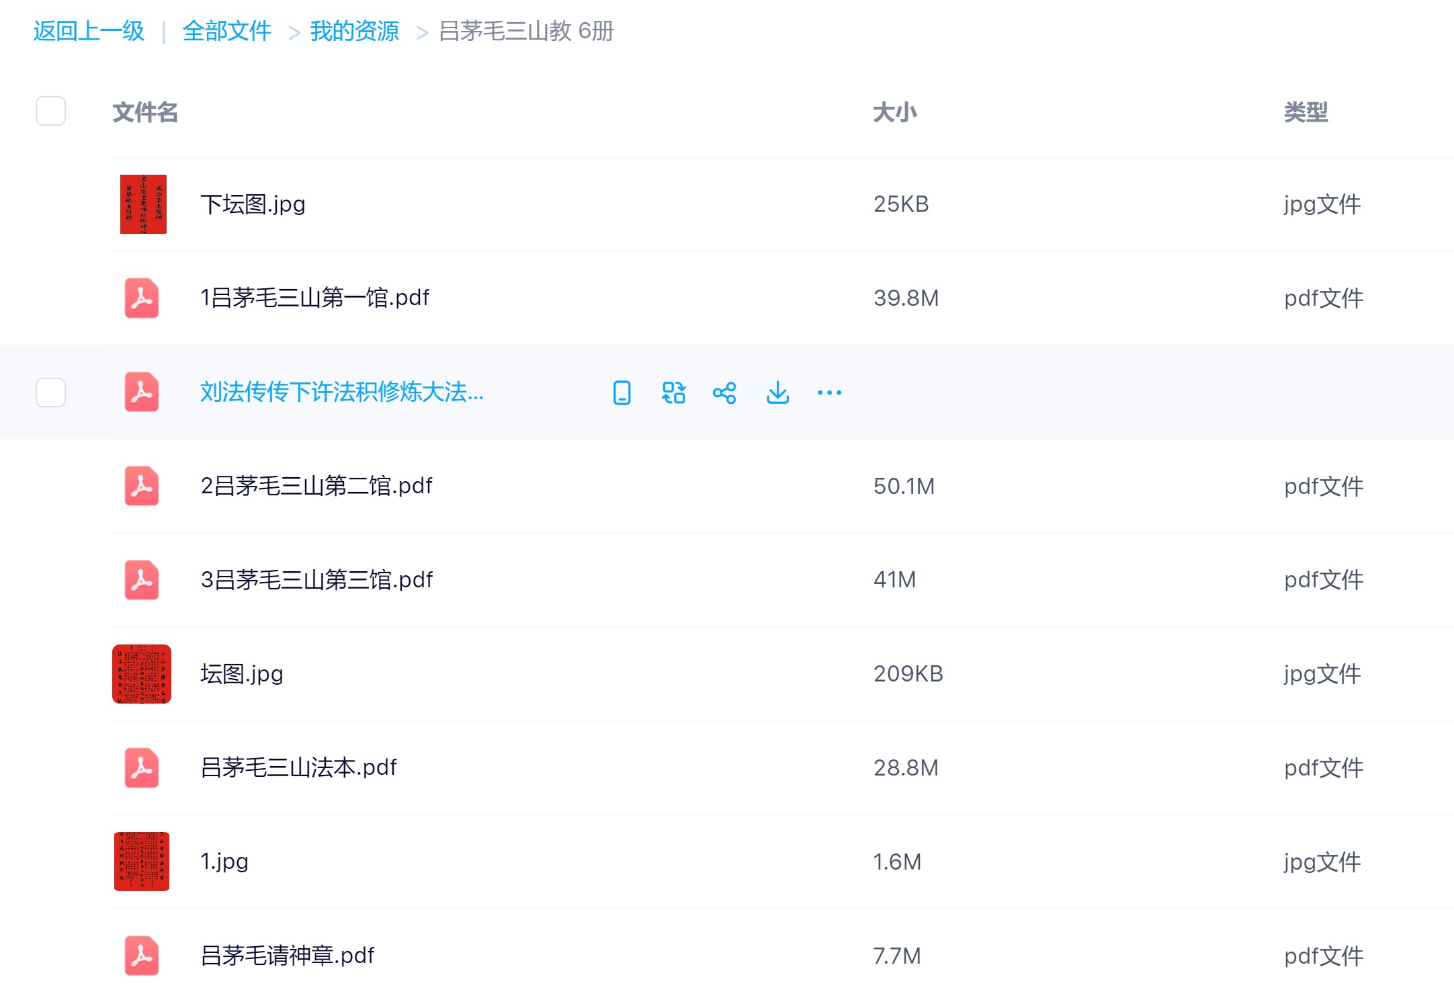Click PDF icon for 2吕茅毛三山第二馆.pdf

tap(142, 486)
